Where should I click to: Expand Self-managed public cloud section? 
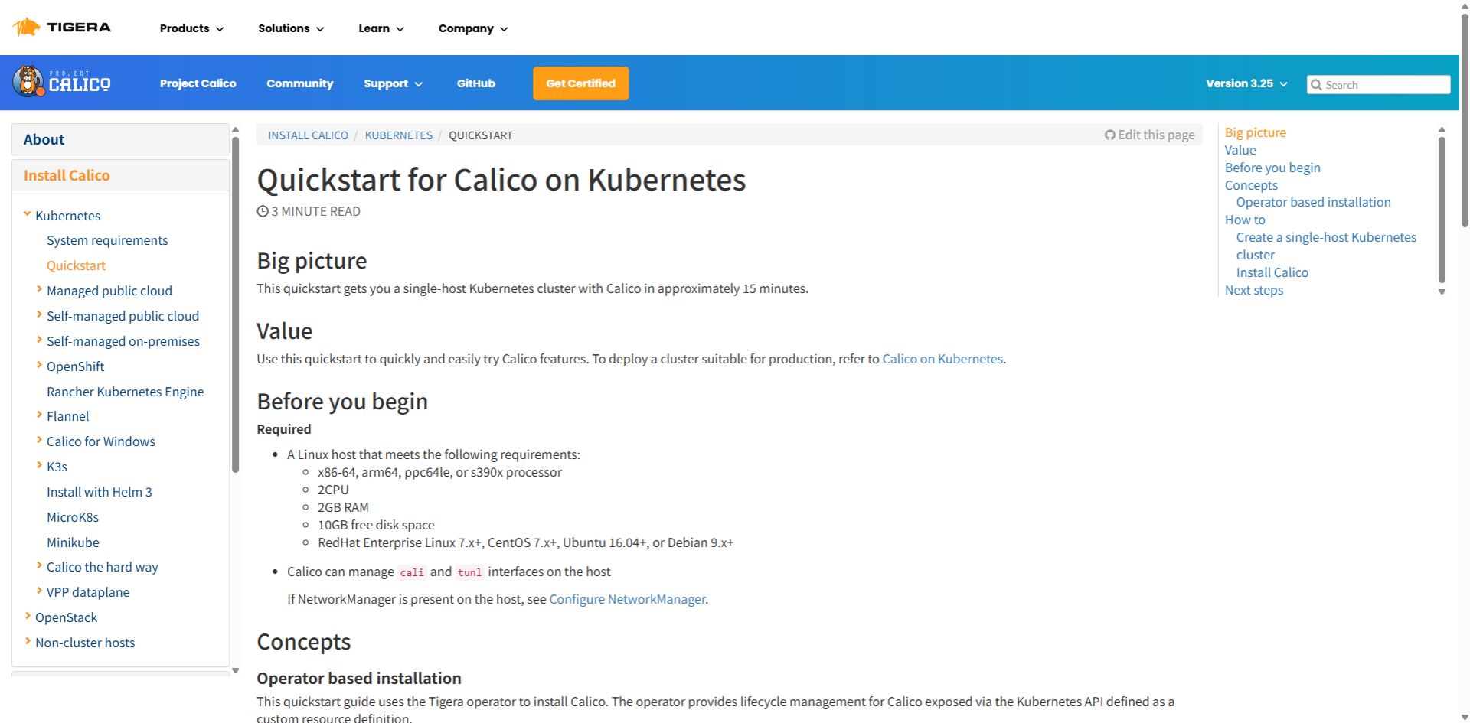pyautogui.click(x=39, y=314)
